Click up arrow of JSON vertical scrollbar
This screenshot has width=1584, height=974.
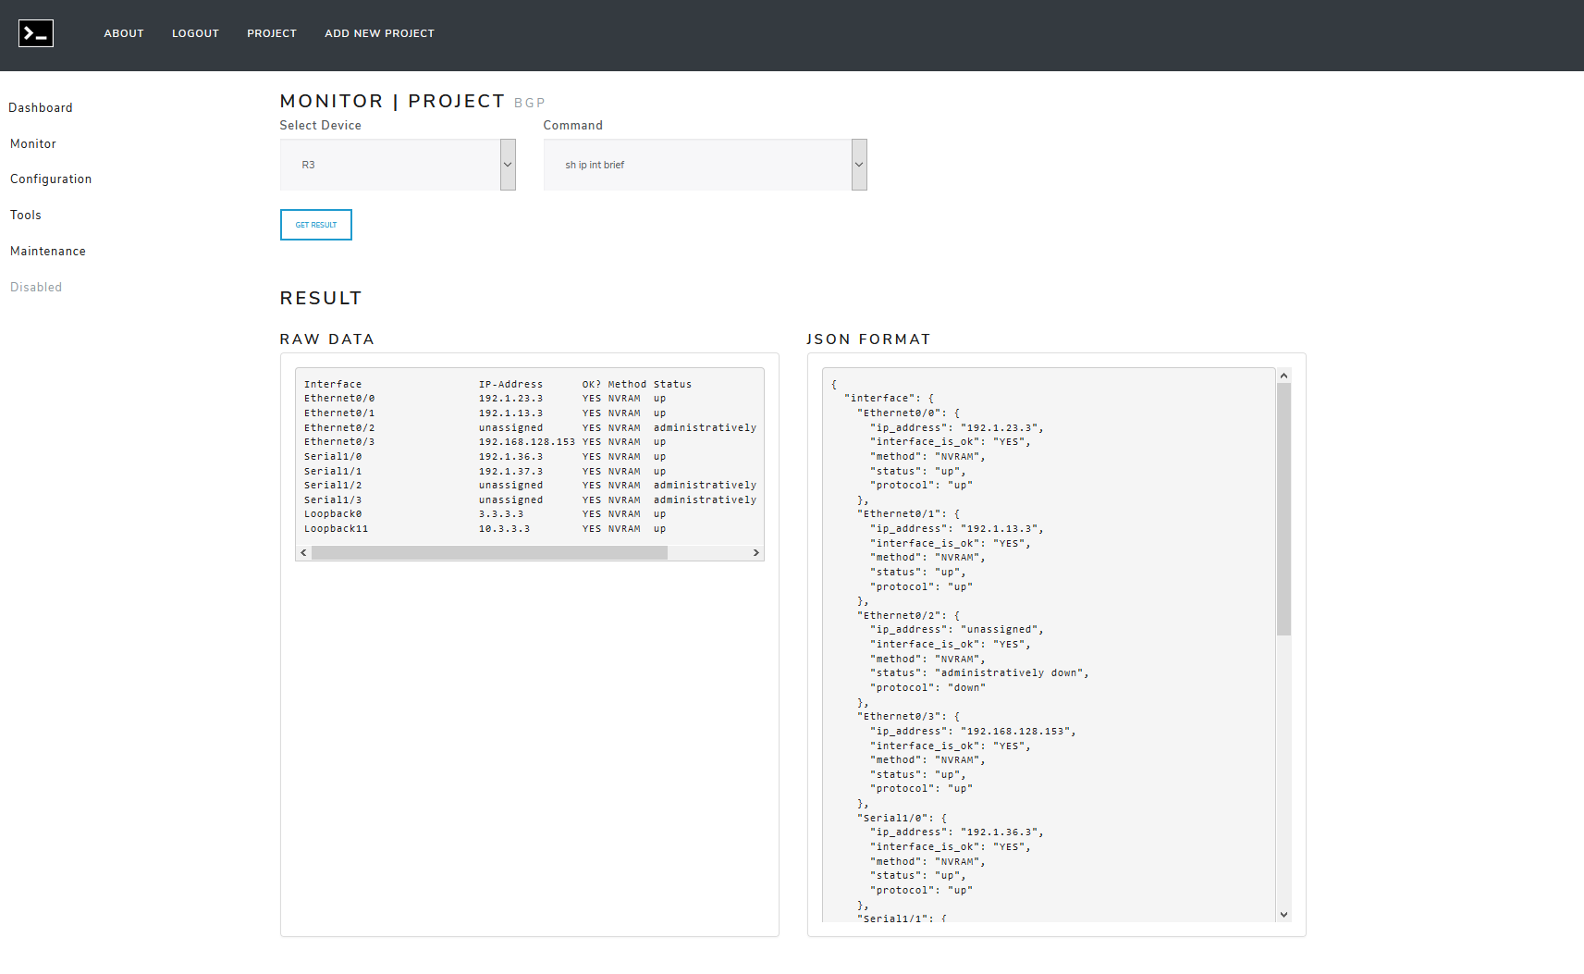tap(1283, 376)
